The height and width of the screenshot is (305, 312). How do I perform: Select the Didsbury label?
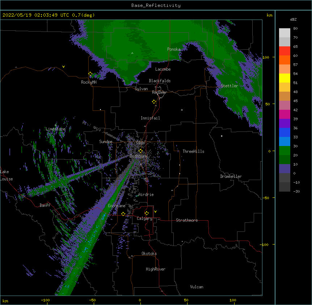point(139,156)
